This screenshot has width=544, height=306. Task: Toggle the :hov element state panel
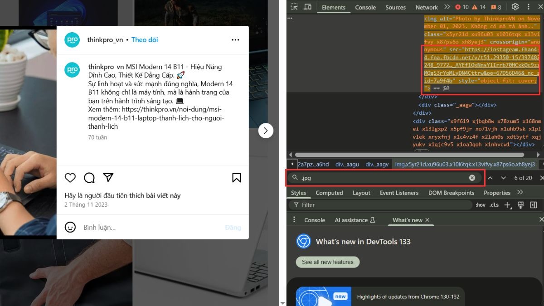480,205
